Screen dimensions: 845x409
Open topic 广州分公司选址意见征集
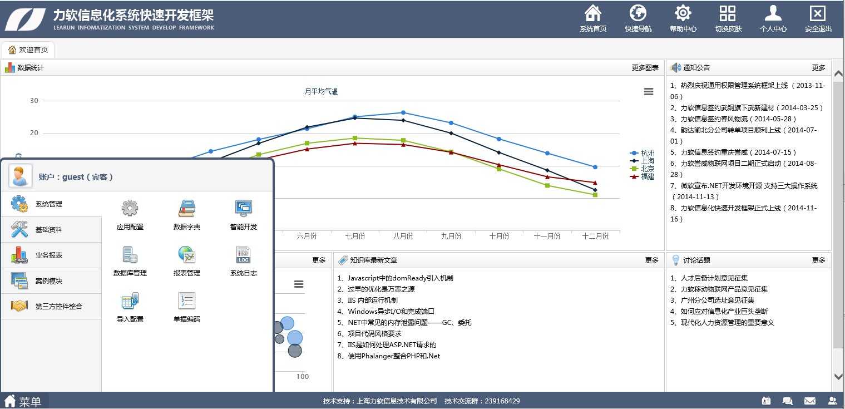pyautogui.click(x=713, y=300)
